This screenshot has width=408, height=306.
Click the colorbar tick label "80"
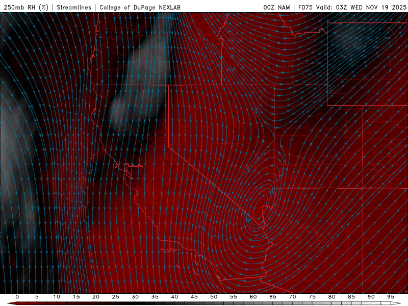click(x=331, y=297)
